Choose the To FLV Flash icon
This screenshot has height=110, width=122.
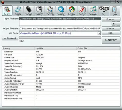click(82, 11)
